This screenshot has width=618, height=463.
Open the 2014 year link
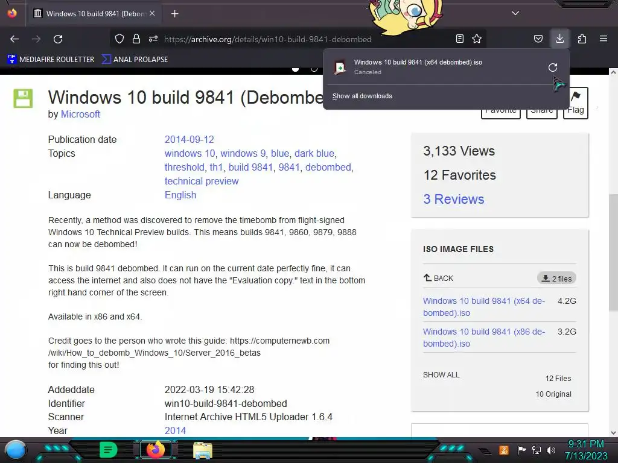(175, 430)
